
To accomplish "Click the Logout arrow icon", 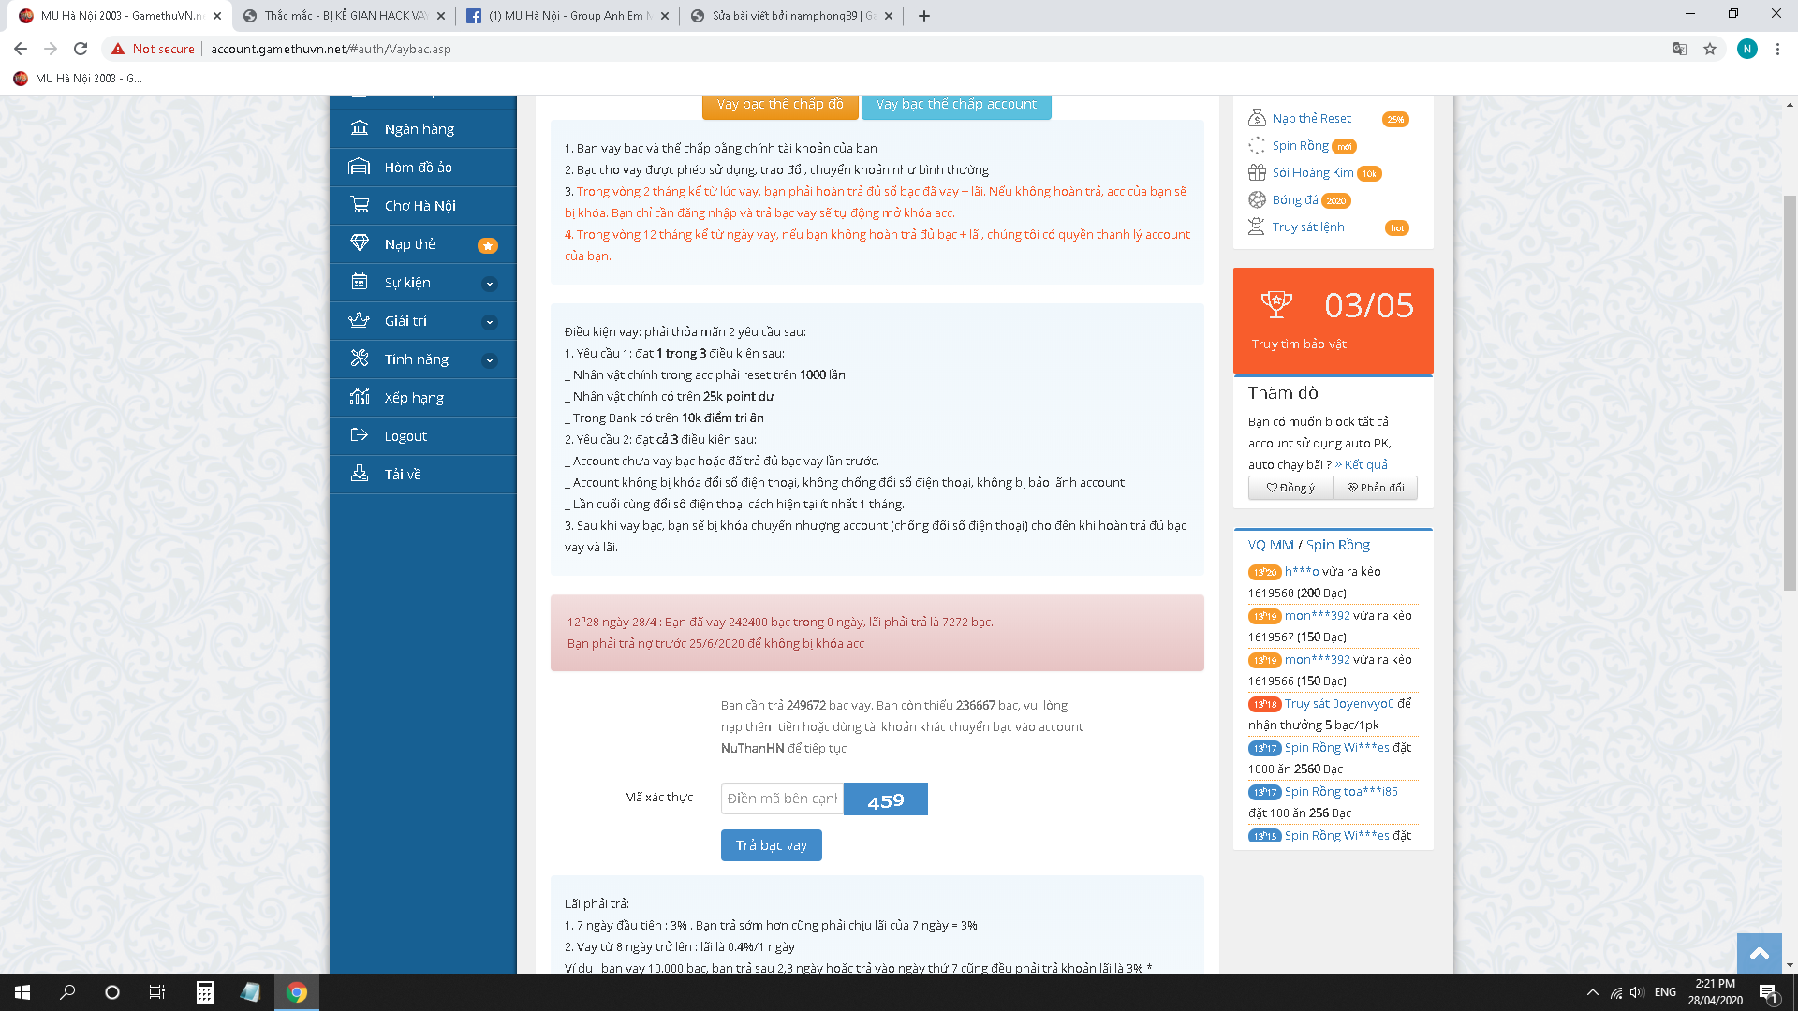I will pos(360,435).
